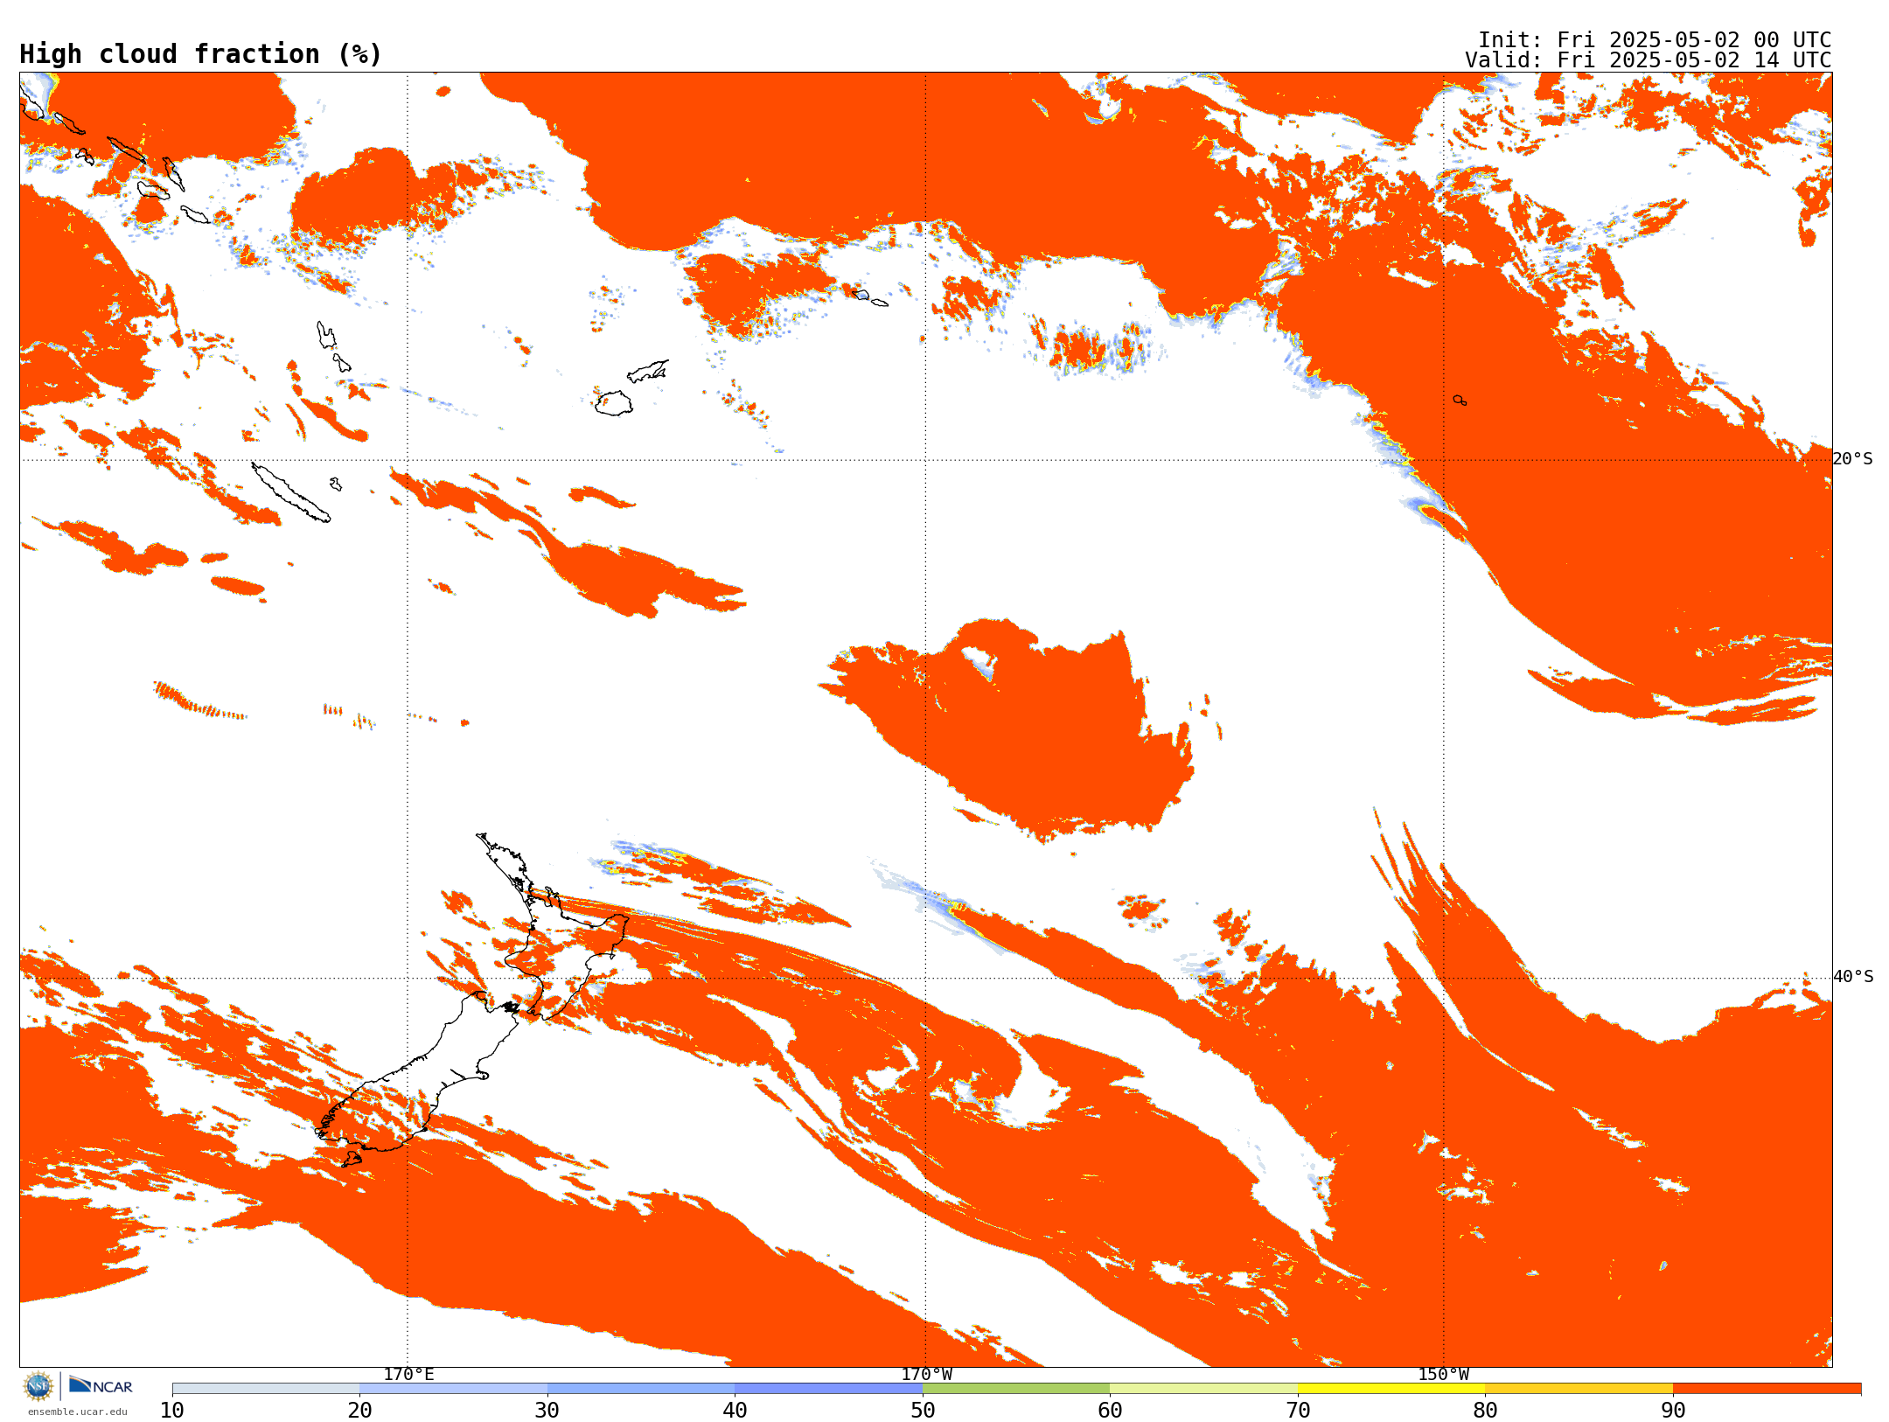Click the High cloud fraction (%) title
The image size is (1889, 1422).
(x=200, y=54)
